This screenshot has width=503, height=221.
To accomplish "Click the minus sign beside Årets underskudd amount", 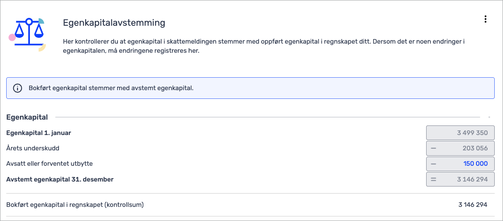I will click(434, 148).
